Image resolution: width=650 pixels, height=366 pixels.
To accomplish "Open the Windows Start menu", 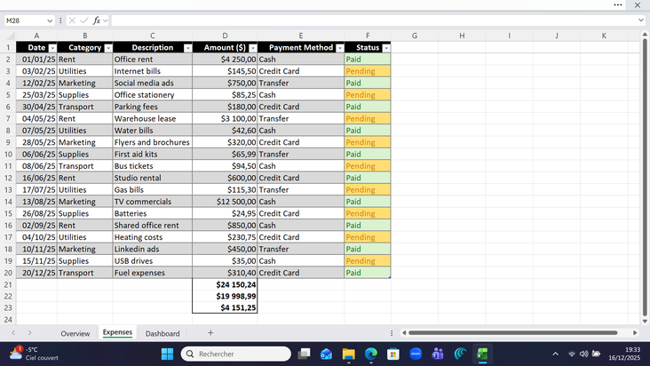I will coord(168,354).
